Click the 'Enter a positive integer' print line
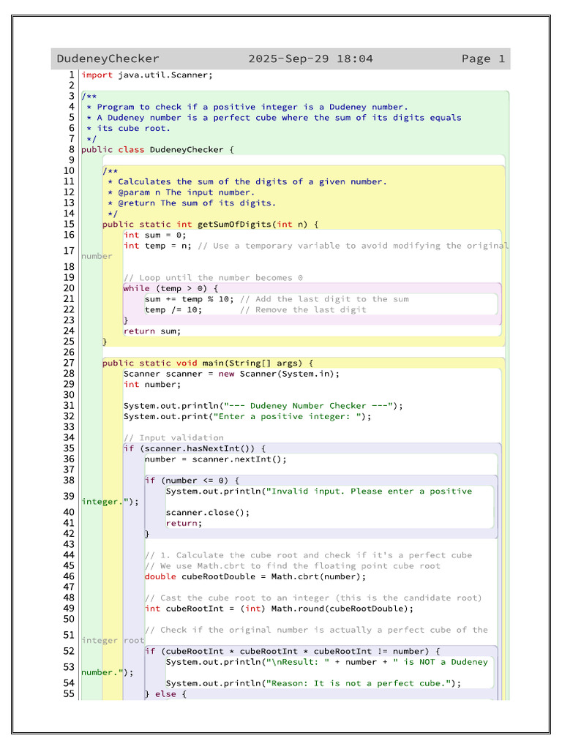Viewport: 562px width, 749px height. (x=247, y=416)
